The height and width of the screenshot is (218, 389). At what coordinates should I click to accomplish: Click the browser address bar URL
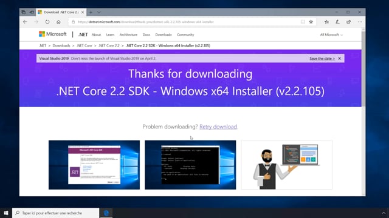(146, 22)
